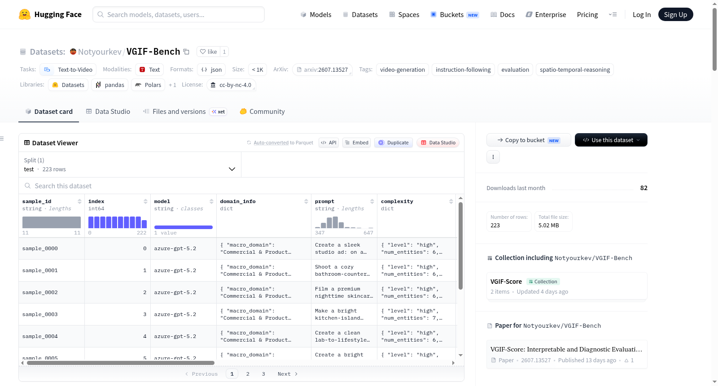Click the table vertical scrollbar
This screenshot has width=718, height=386.
point(460,246)
